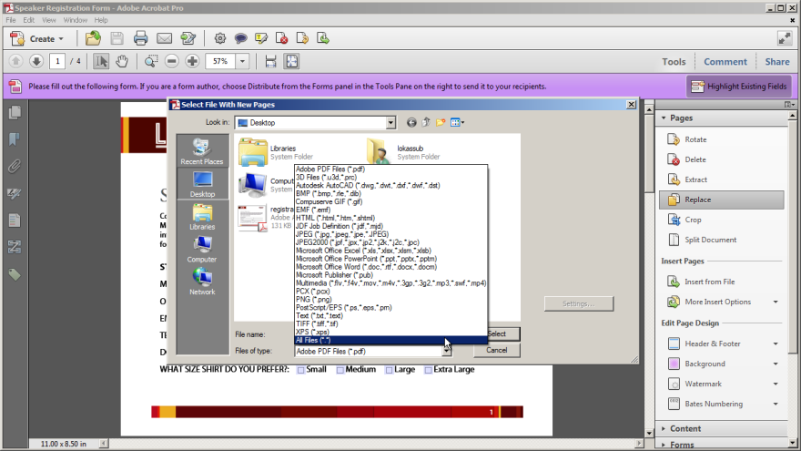Go back in the file dialog

[411, 123]
